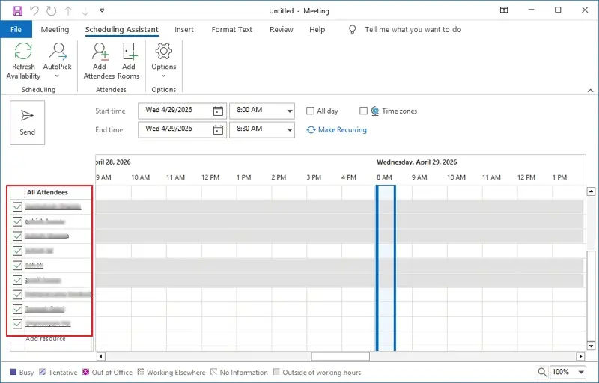This screenshot has height=383, width=599.
Task: Click the Save icon in the title bar
Action: (x=17, y=10)
